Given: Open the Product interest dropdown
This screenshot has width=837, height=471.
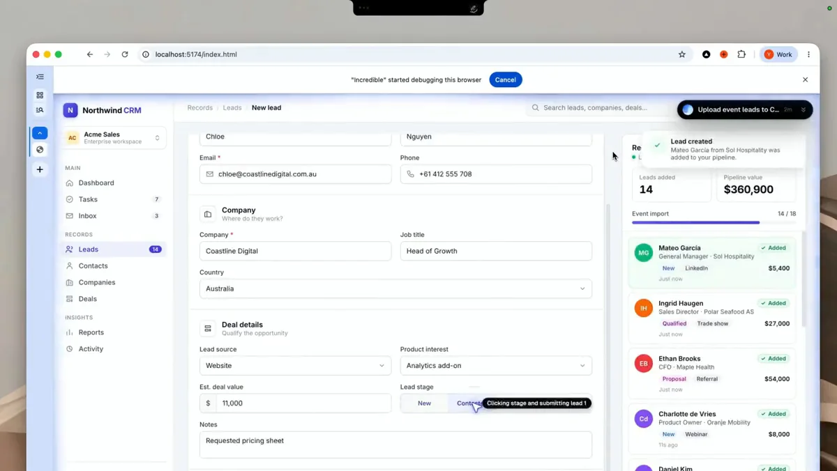Looking at the screenshot, I should pyautogui.click(x=496, y=366).
